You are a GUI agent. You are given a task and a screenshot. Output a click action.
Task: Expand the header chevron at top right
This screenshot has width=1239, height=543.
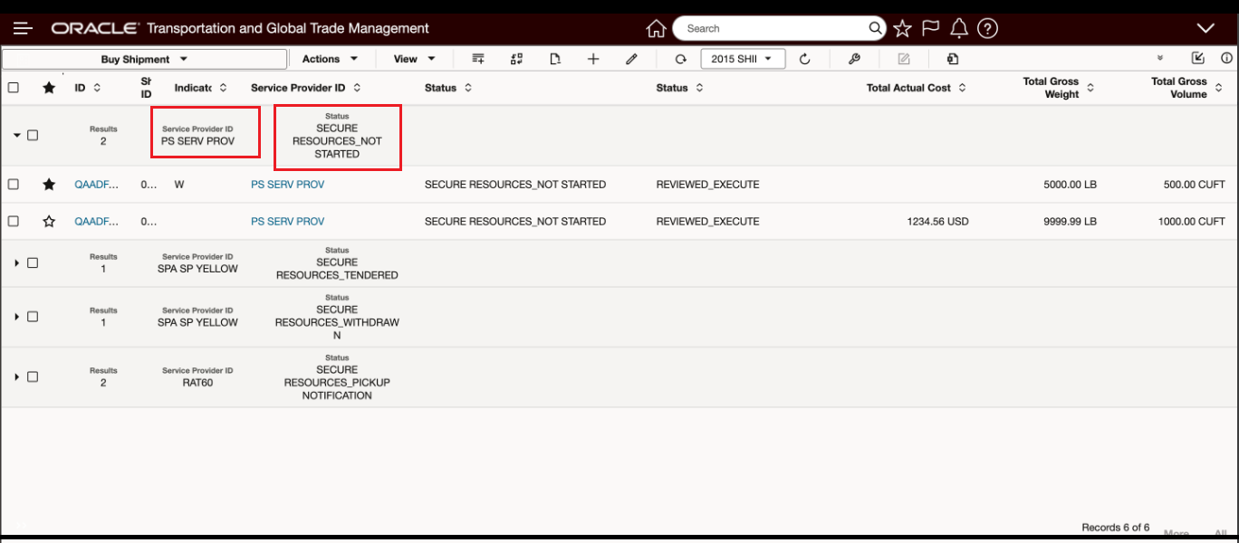(1205, 29)
